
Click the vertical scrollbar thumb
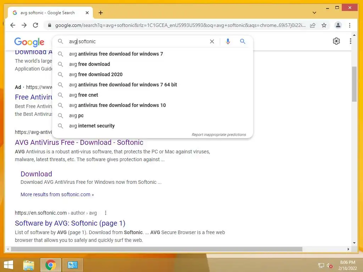click(x=354, y=84)
